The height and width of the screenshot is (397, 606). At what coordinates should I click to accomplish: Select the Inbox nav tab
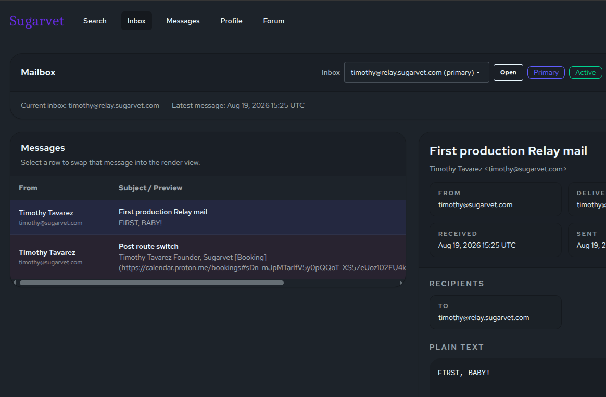point(136,21)
